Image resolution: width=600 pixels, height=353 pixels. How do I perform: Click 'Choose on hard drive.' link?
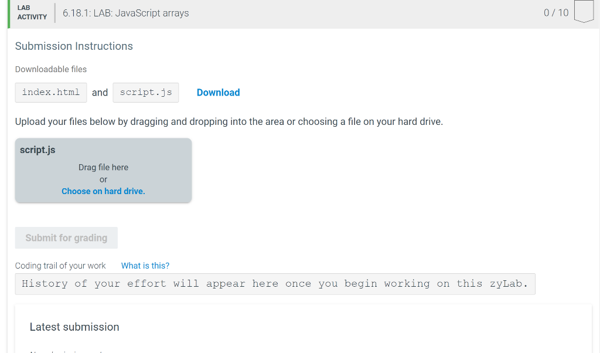click(x=103, y=191)
